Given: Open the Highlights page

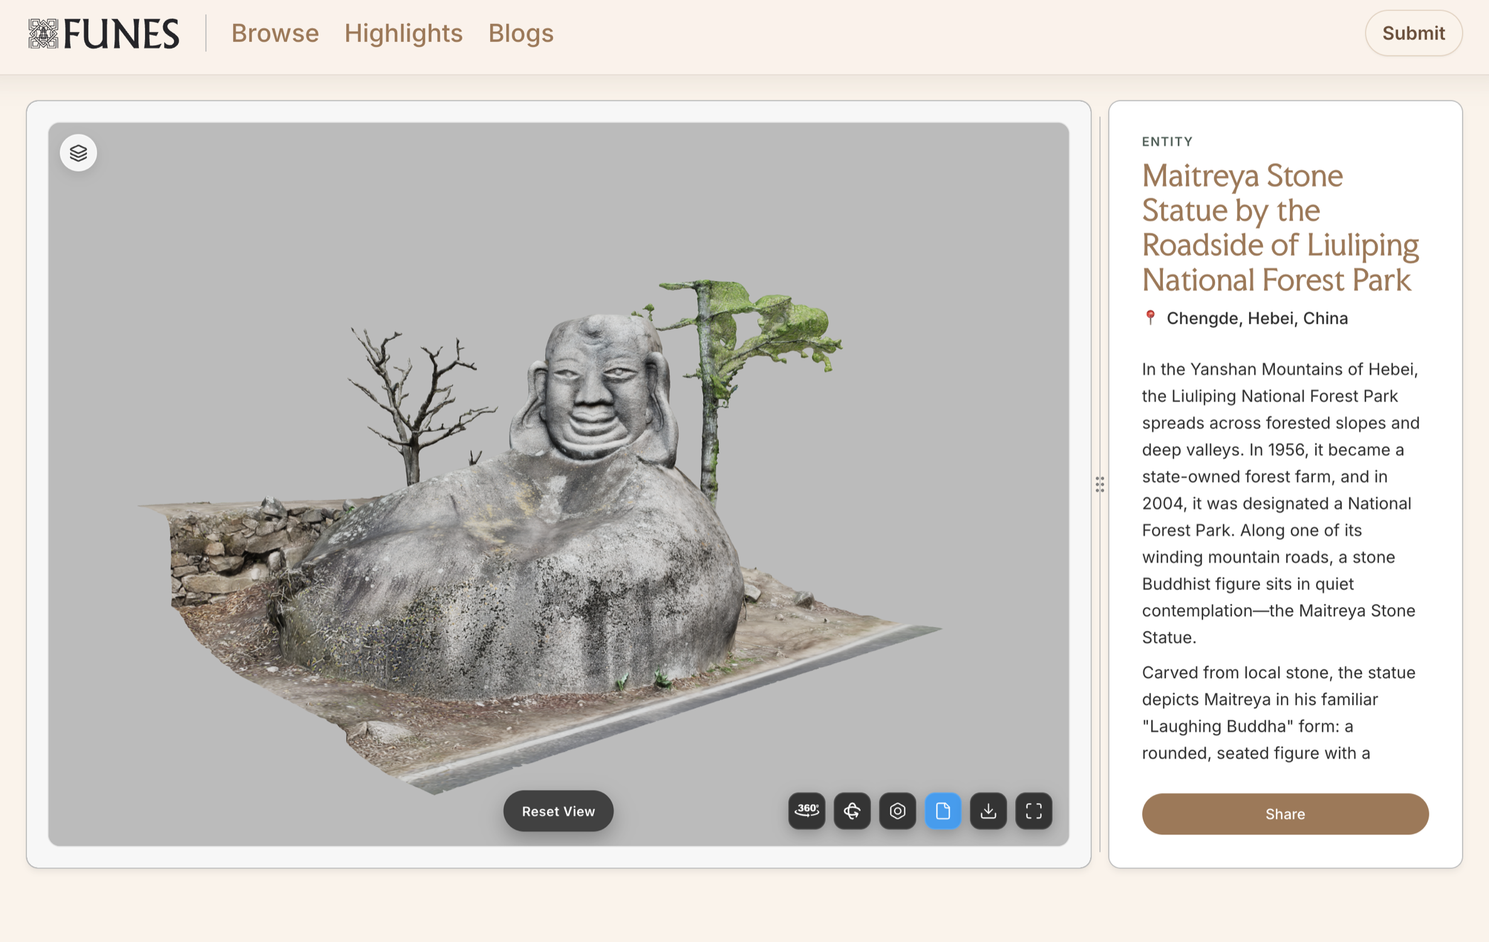Looking at the screenshot, I should click(403, 33).
